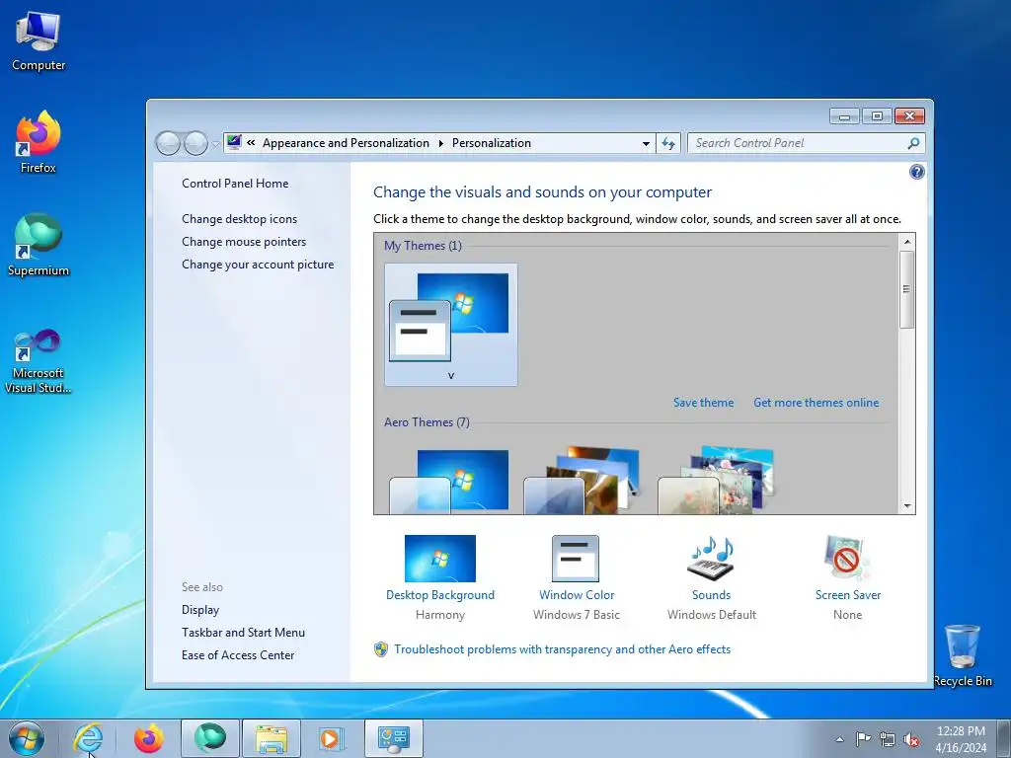
Task: Expand the arrow after Appearance and Personalization
Action: (x=441, y=143)
